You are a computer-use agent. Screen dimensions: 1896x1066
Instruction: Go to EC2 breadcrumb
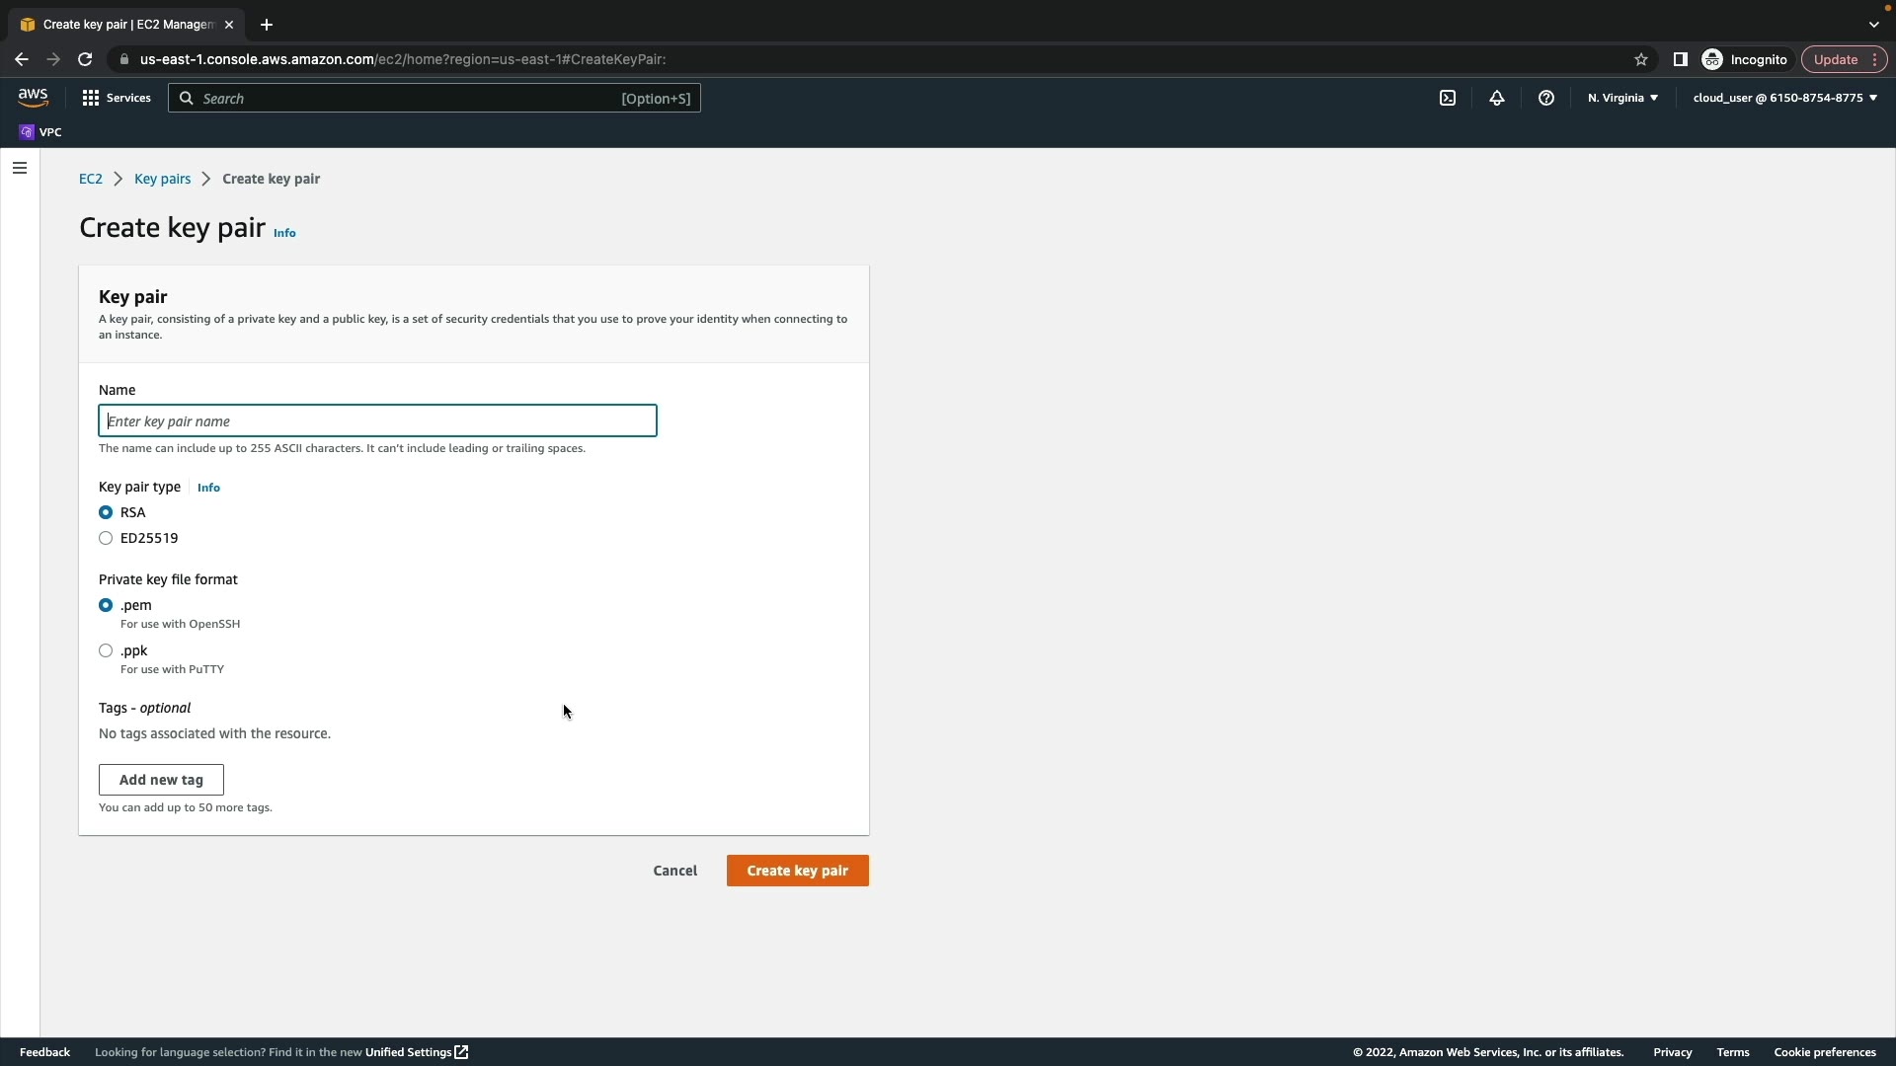(x=90, y=179)
